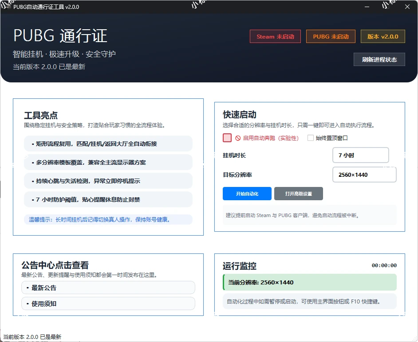Click the 刷新进程状态 button

(x=379, y=59)
